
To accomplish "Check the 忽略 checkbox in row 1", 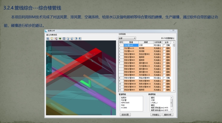I will (164, 45).
